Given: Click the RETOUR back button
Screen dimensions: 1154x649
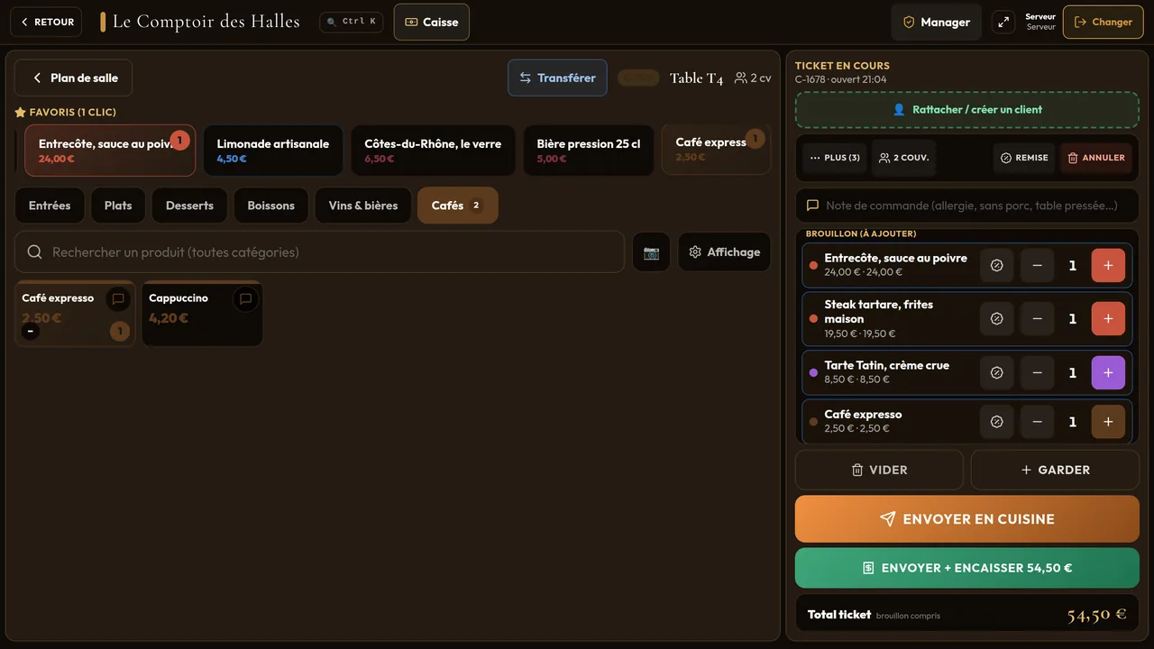Looking at the screenshot, I should (x=46, y=22).
